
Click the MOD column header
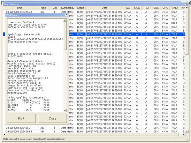coord(137,8)
